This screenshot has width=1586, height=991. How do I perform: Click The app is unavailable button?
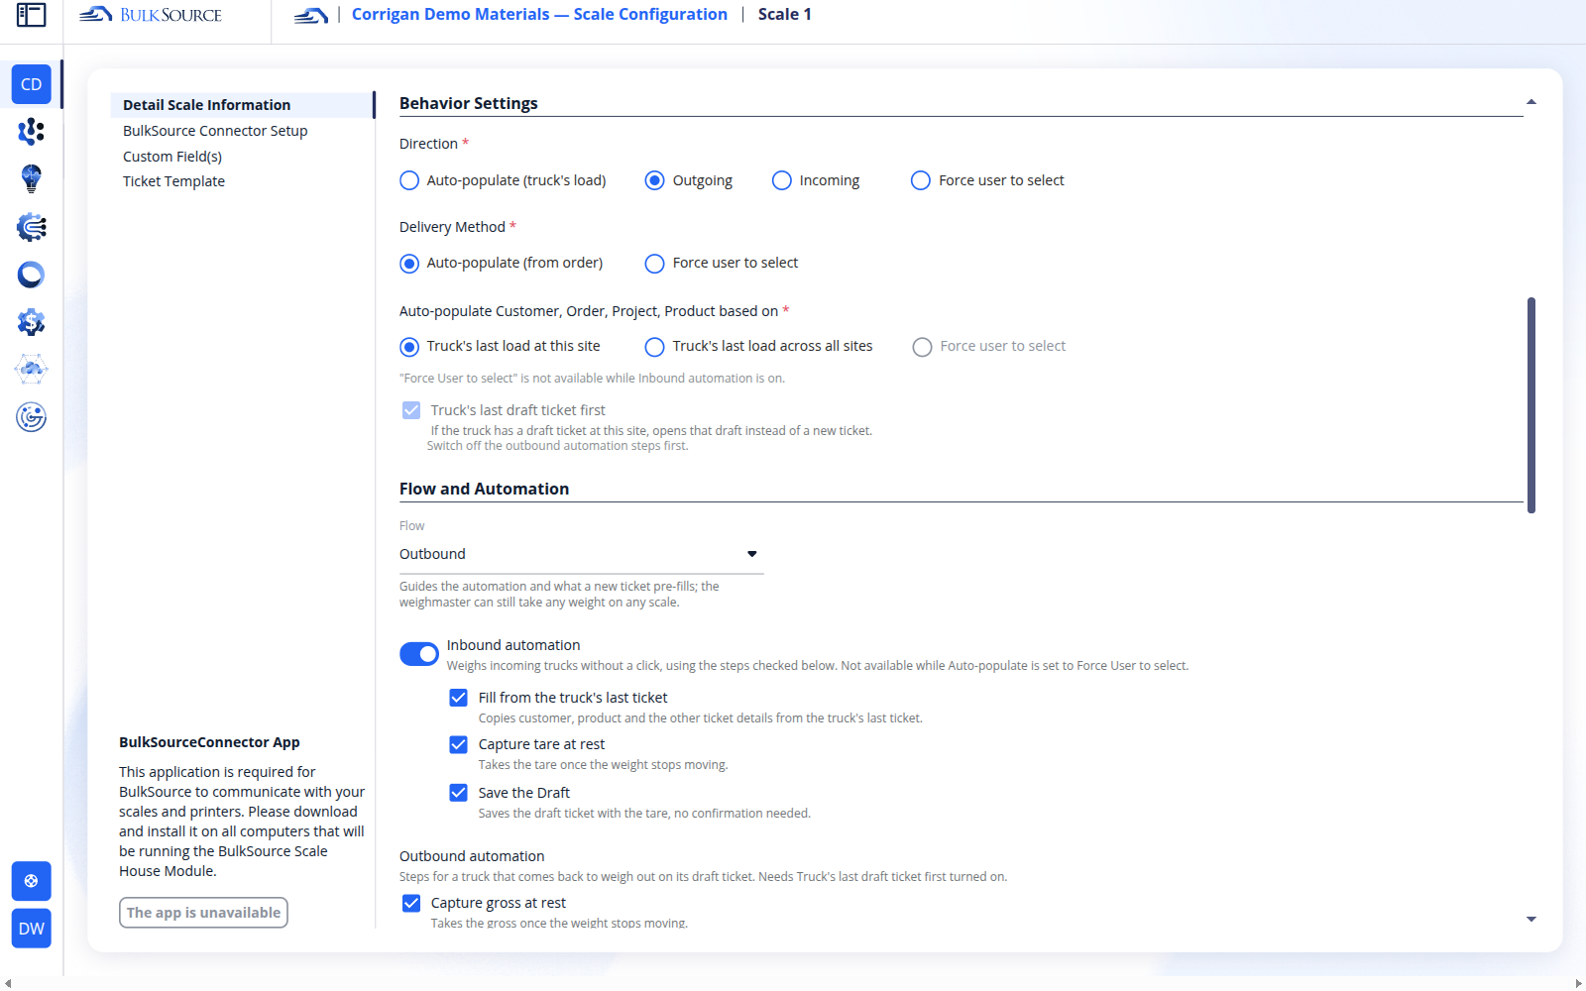203,913
